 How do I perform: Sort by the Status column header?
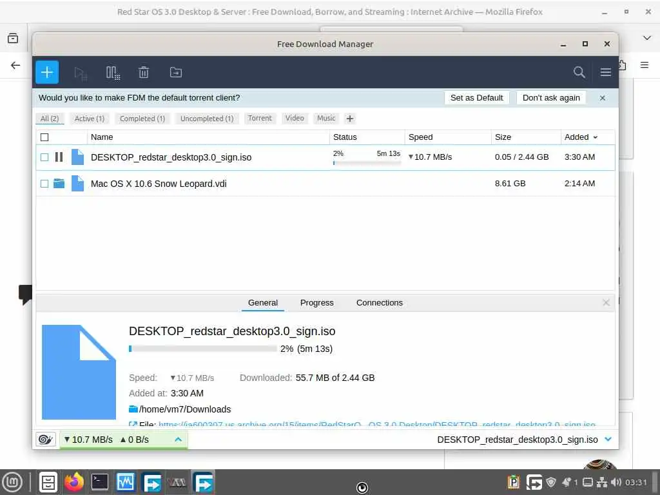pos(367,137)
